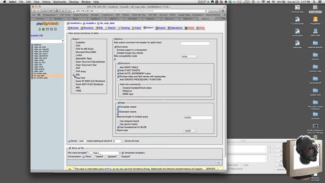The height and width of the screenshot is (183, 325).
Task: Open the Spotlight search icon
Action: coord(314,2)
